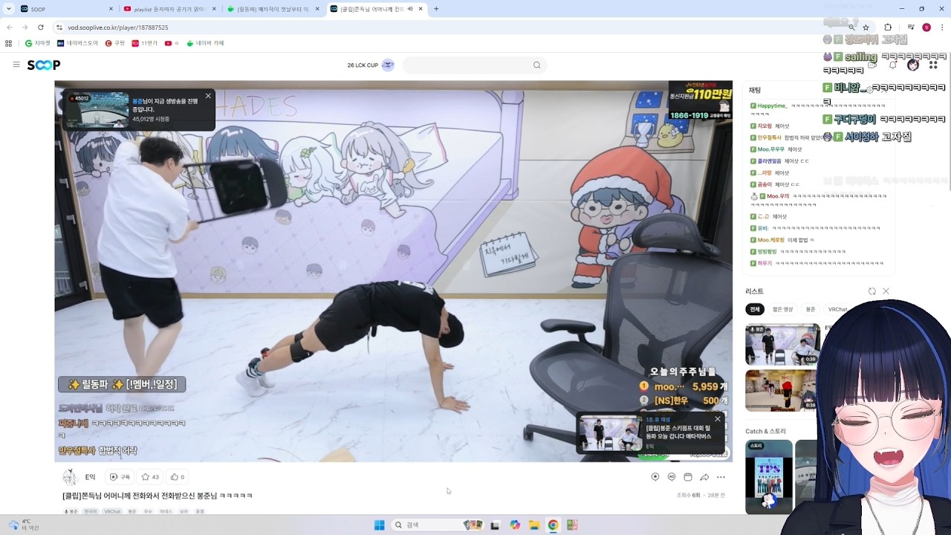Image resolution: width=951 pixels, height=535 pixels.
Task: Click the clip-save icon below video
Action: point(688,477)
